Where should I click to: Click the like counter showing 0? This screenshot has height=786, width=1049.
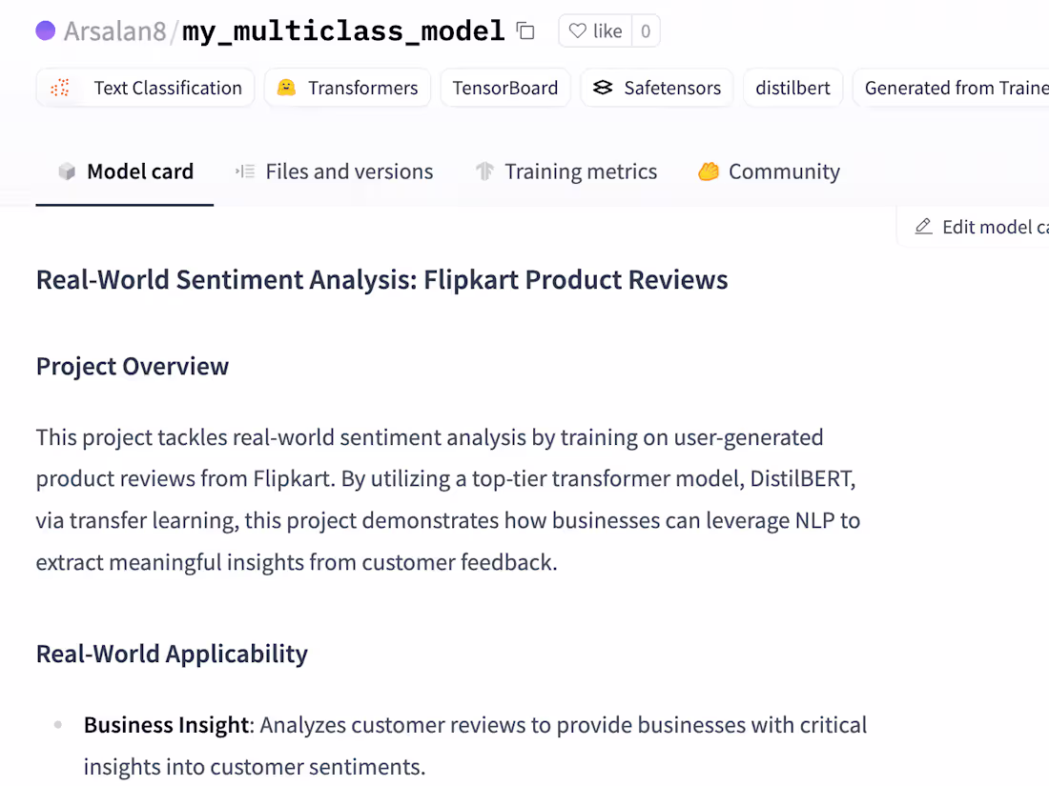pyautogui.click(x=645, y=30)
